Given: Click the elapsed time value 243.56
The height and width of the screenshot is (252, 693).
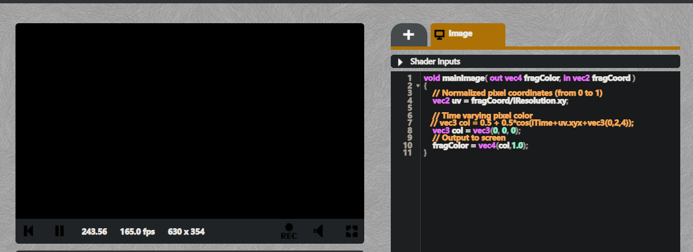Looking at the screenshot, I should click(x=94, y=232).
